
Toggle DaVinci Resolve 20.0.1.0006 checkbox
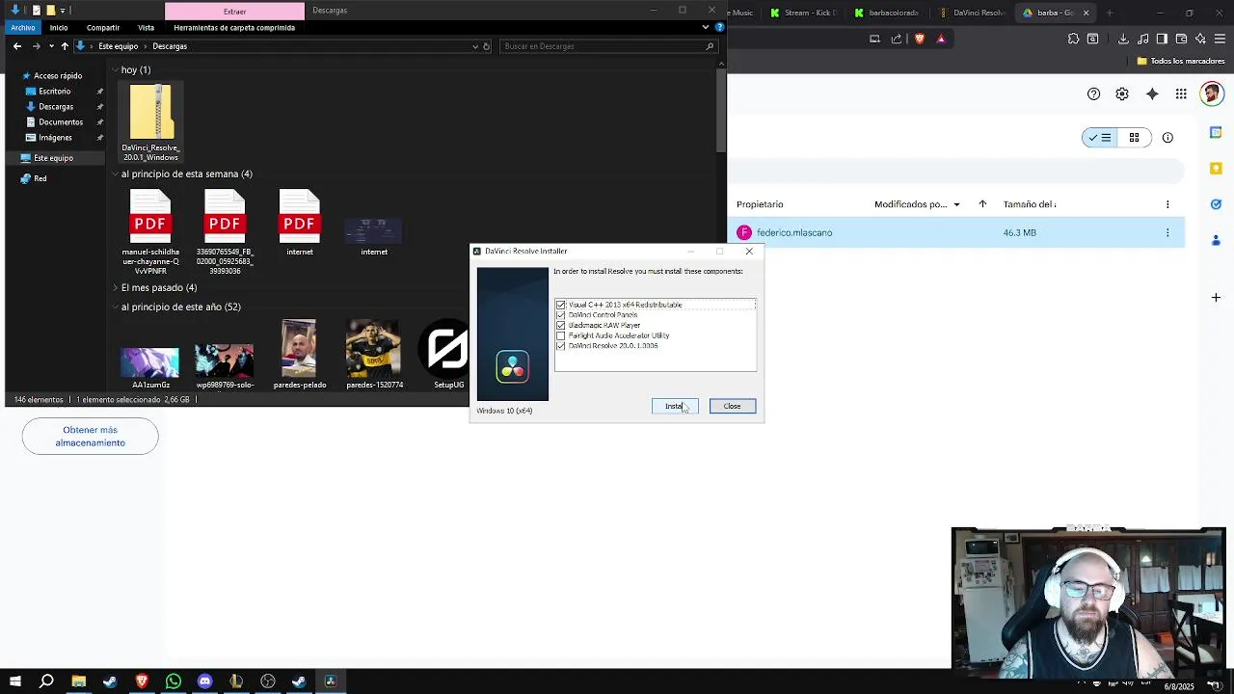(561, 346)
